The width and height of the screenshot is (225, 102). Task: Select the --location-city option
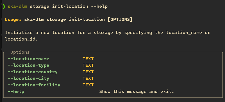pos(29,79)
